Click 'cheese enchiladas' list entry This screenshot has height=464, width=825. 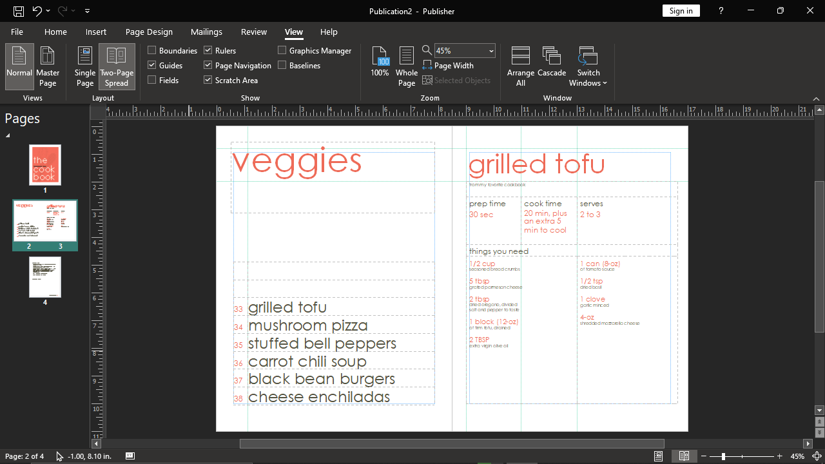click(x=319, y=397)
